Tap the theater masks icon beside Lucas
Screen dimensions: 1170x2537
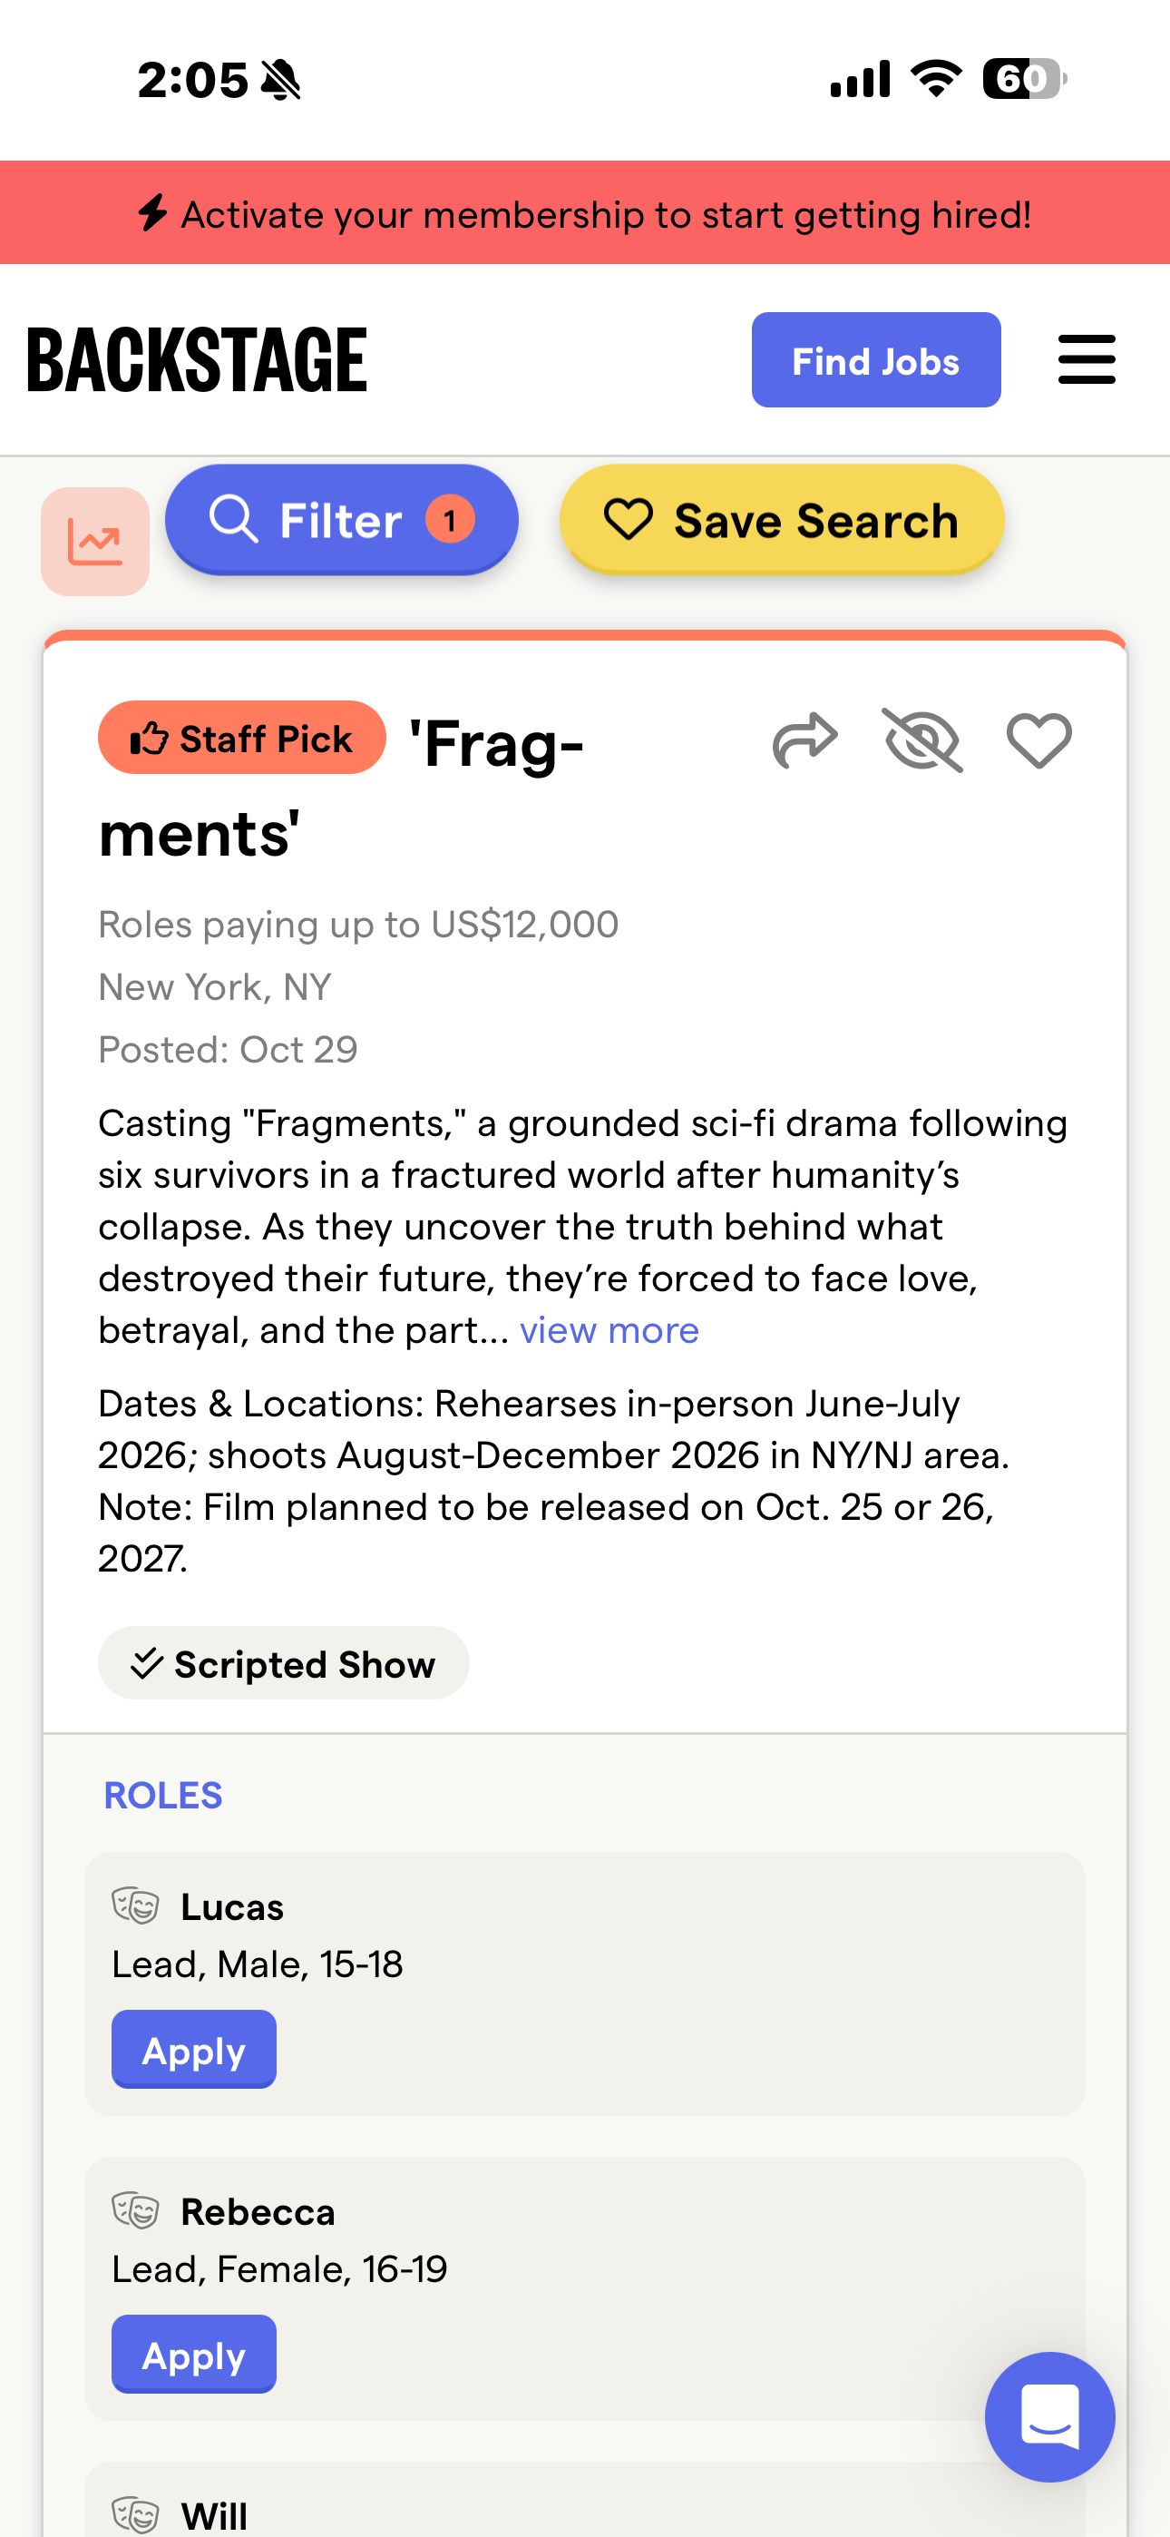pyautogui.click(x=136, y=1905)
